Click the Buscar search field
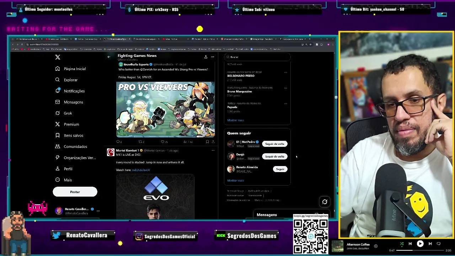This screenshot has width=455, height=256. 257,57
